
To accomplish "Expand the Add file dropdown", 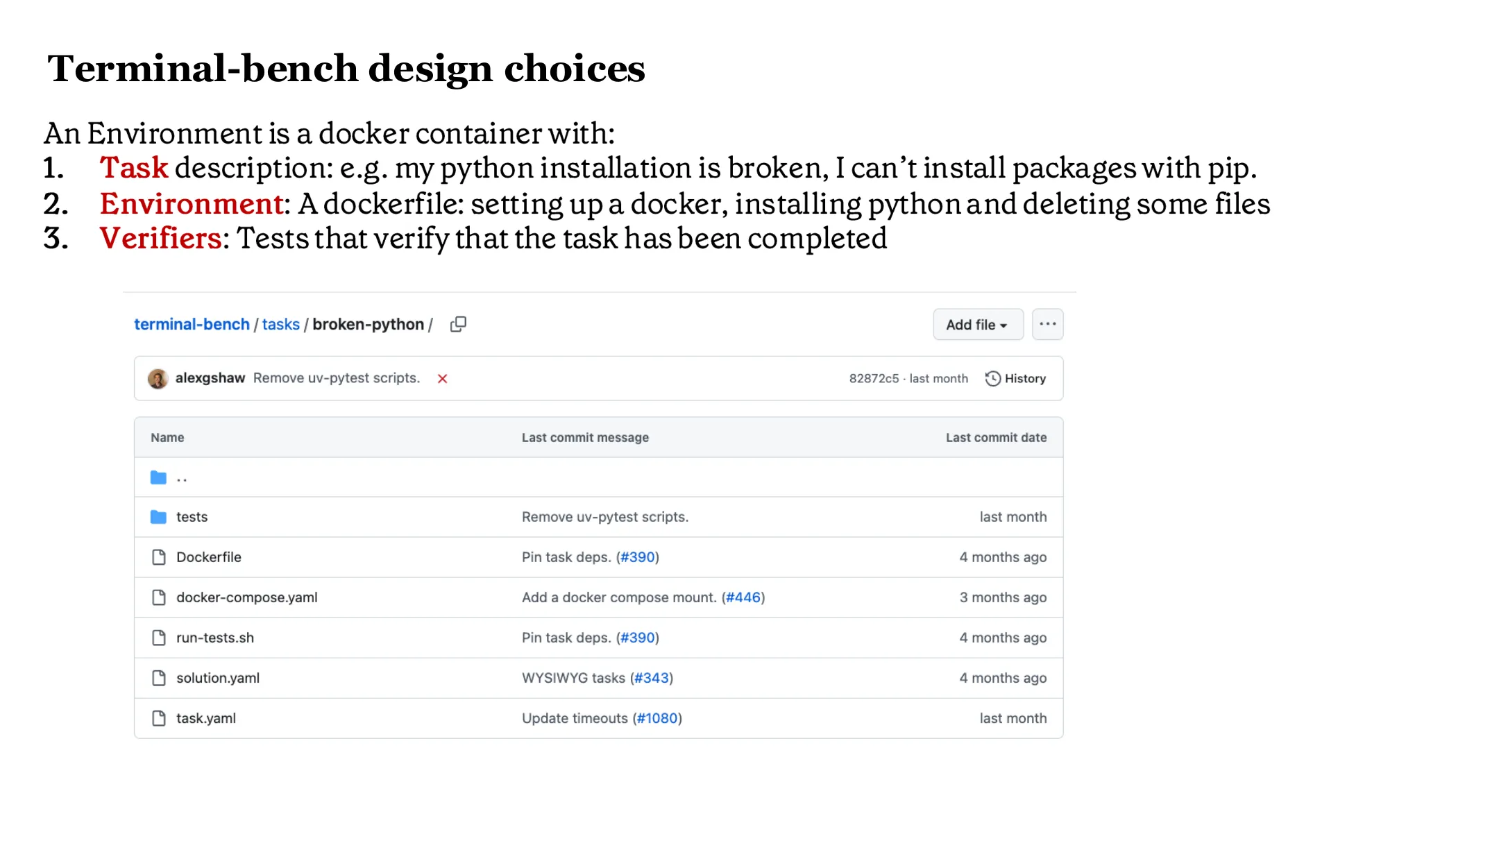I will pyautogui.click(x=978, y=324).
